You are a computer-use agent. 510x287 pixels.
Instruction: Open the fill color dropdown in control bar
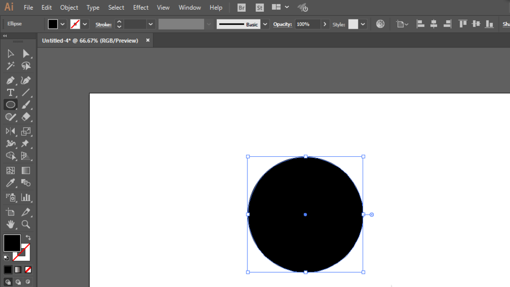click(x=62, y=24)
